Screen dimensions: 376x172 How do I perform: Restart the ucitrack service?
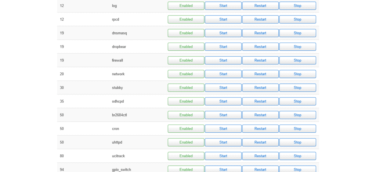260,156
